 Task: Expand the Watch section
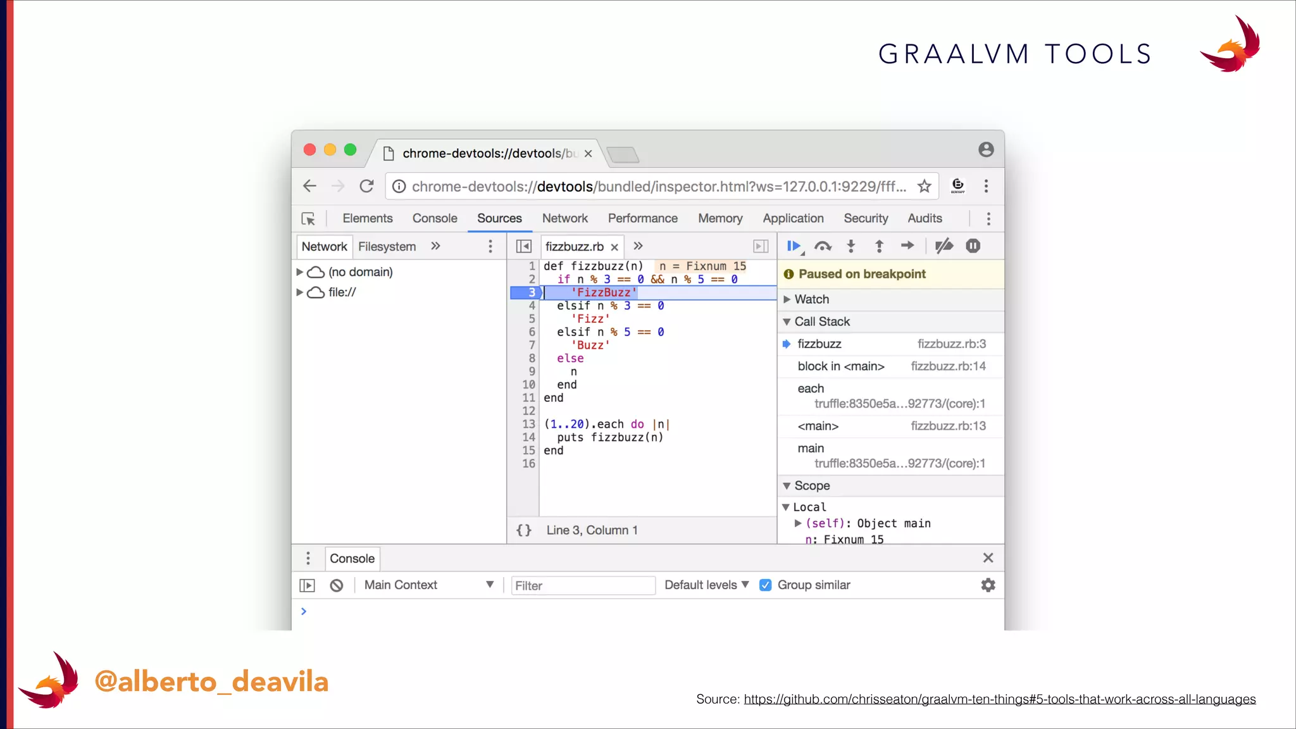point(787,299)
